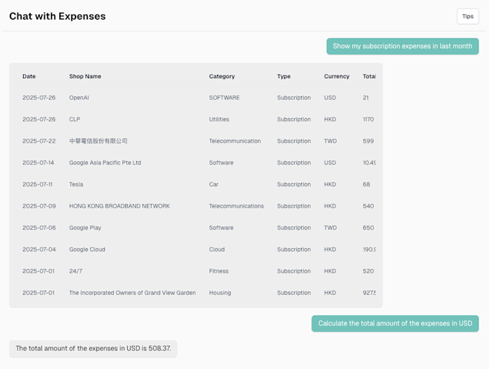Select the OpenAI shop name cell
The width and height of the screenshot is (489, 369).
tap(79, 98)
